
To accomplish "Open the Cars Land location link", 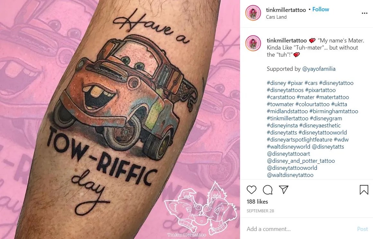I will pos(276,17).
